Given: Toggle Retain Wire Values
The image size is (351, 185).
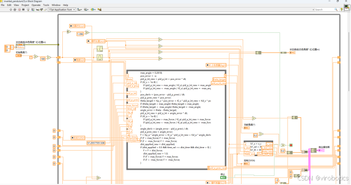Looking at the screenshot, I should click(33, 10).
